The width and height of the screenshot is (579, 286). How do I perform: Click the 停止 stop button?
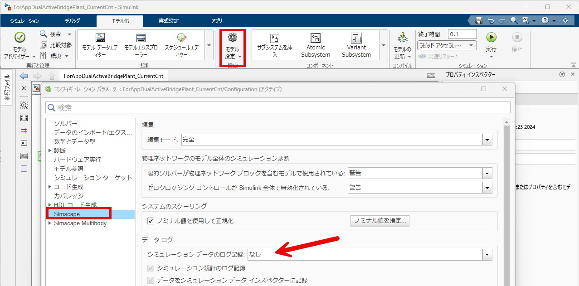click(x=517, y=37)
